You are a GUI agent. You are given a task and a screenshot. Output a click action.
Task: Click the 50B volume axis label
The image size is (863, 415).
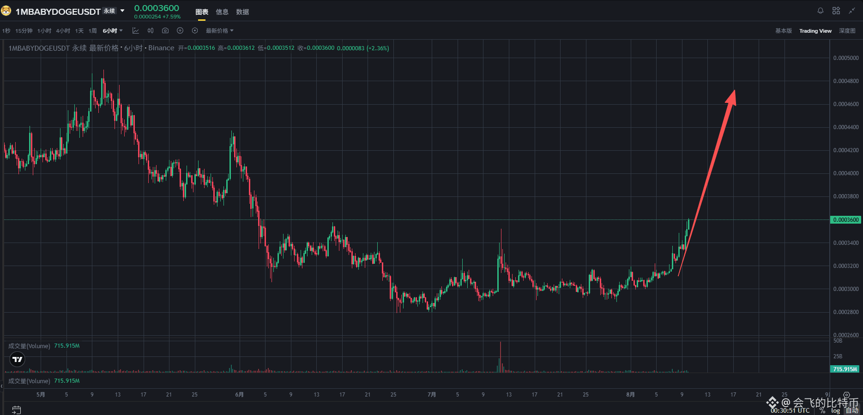click(x=838, y=341)
